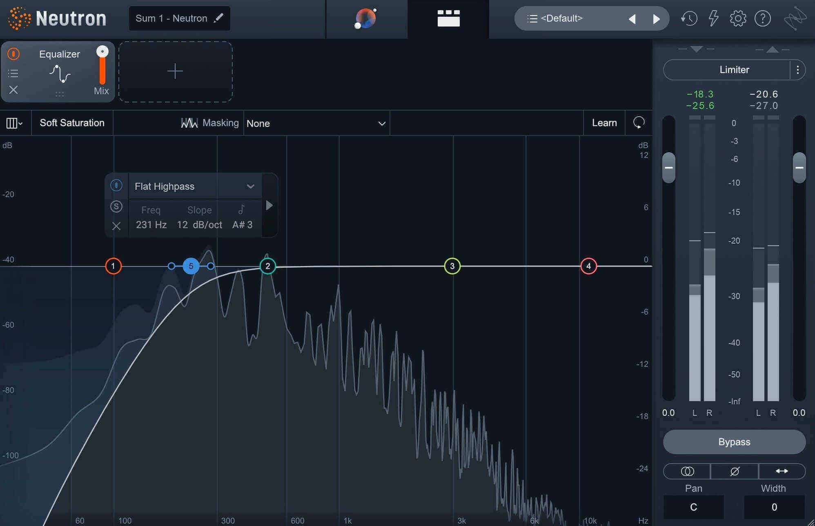Select EQ band node 3
Image resolution: width=815 pixels, height=526 pixels.
(452, 266)
